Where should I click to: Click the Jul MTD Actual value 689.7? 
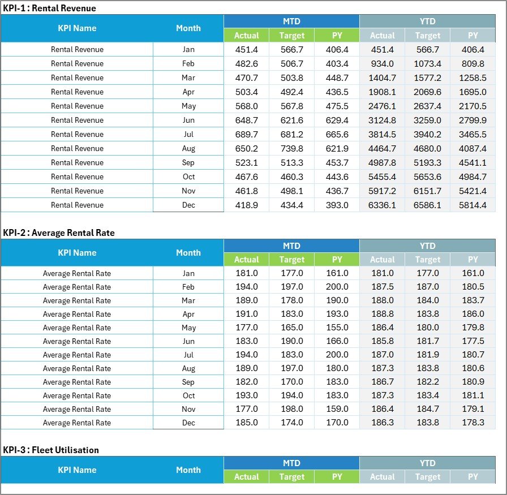[x=246, y=135]
